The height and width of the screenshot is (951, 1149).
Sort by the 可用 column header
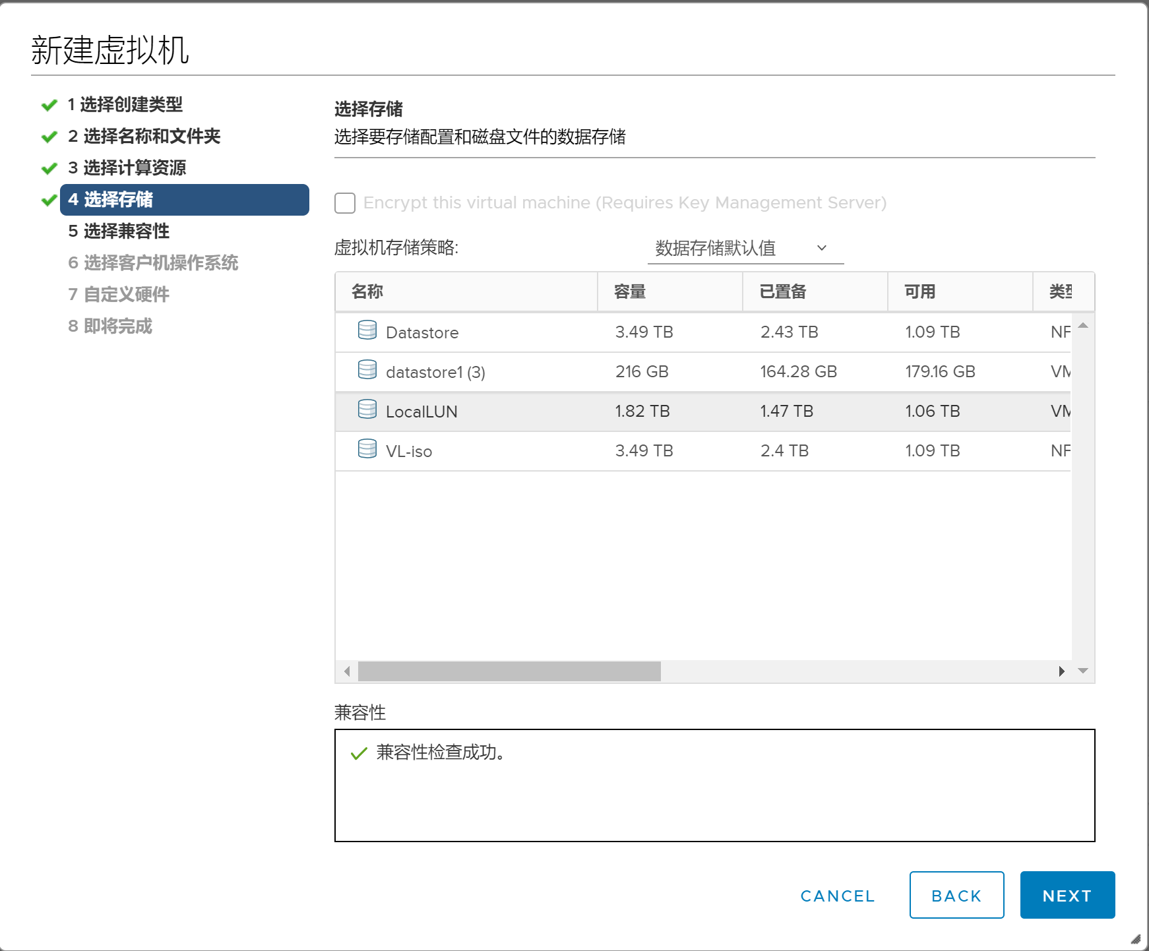click(960, 291)
